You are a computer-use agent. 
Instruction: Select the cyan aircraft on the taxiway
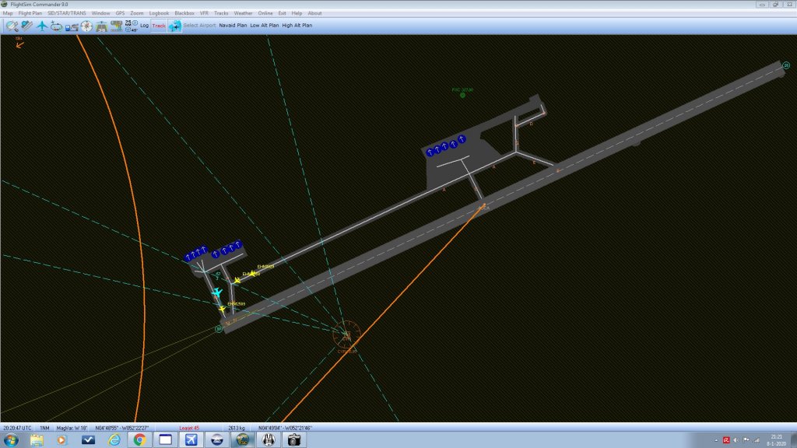pyautogui.click(x=217, y=292)
